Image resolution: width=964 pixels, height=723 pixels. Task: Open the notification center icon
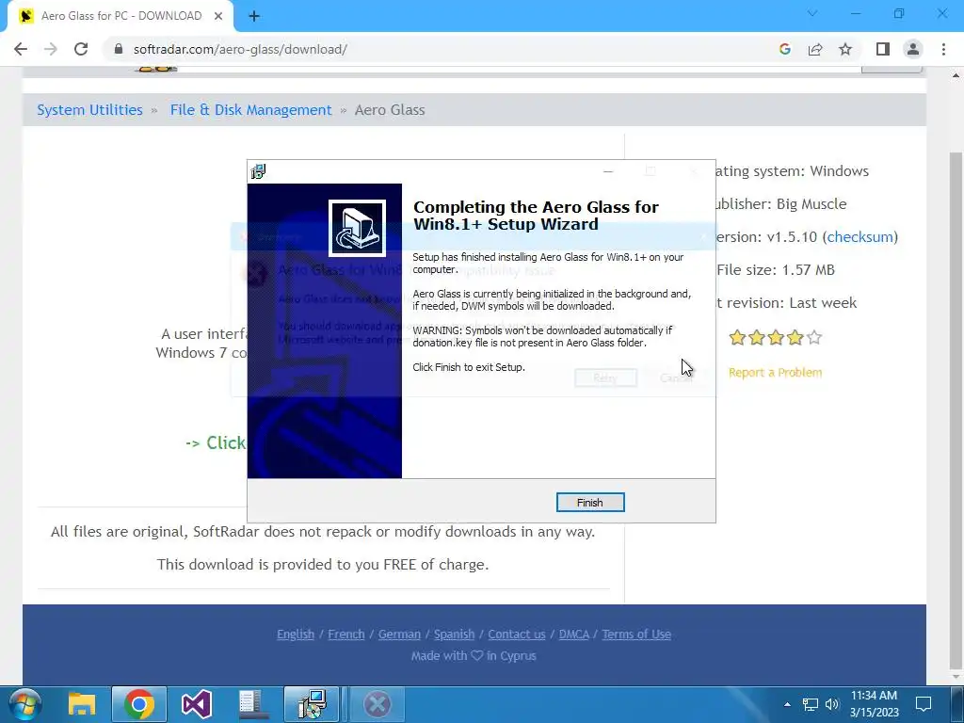924,704
